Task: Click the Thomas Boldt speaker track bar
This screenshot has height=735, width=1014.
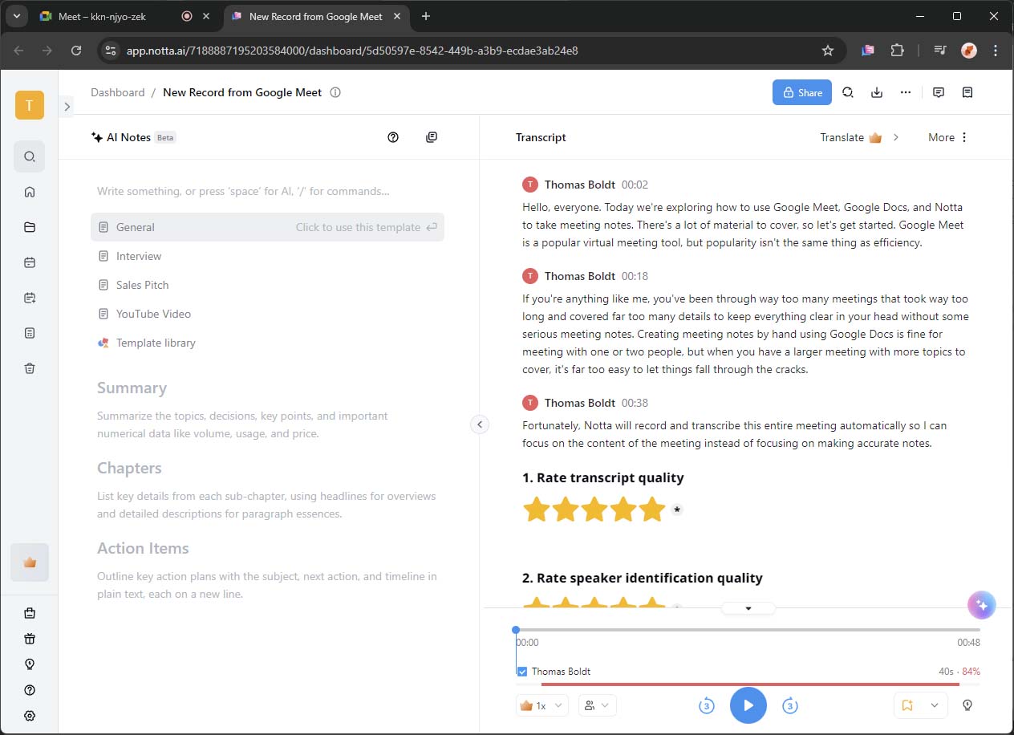Action: coord(751,684)
